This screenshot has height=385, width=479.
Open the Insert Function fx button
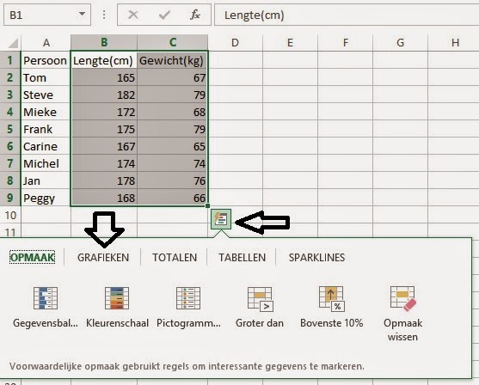pyautogui.click(x=195, y=15)
